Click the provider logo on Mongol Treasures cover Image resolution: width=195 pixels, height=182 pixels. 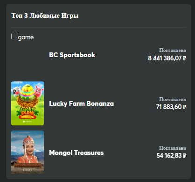[x=28, y=170]
